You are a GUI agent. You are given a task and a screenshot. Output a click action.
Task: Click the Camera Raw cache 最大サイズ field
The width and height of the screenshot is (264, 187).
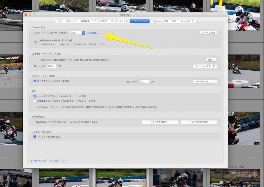pos(52,66)
